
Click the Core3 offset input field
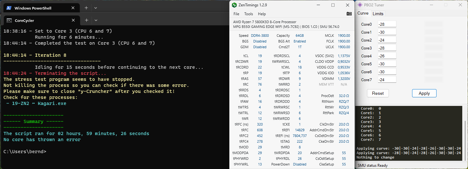click(387, 48)
